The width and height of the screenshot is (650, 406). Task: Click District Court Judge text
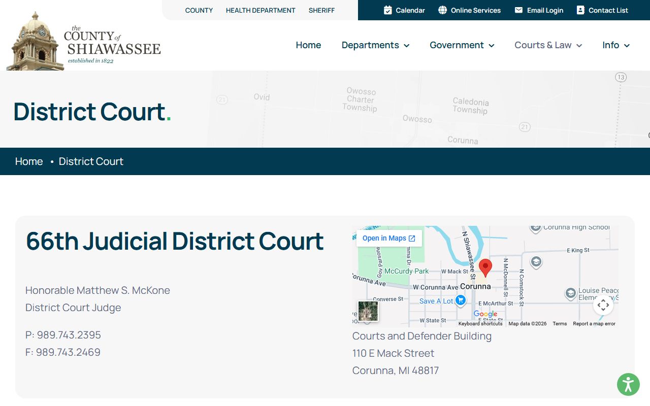point(73,308)
